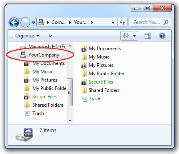Click the navigation pane scrollbar thumb

click(x=70, y=92)
